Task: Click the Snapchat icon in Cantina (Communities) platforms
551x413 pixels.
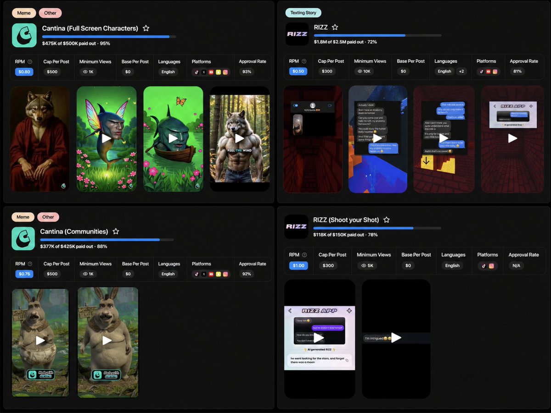Action: click(219, 274)
